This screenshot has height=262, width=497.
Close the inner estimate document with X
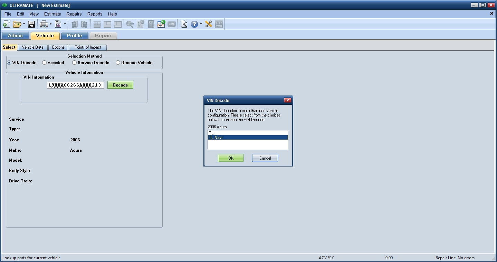click(492, 13)
